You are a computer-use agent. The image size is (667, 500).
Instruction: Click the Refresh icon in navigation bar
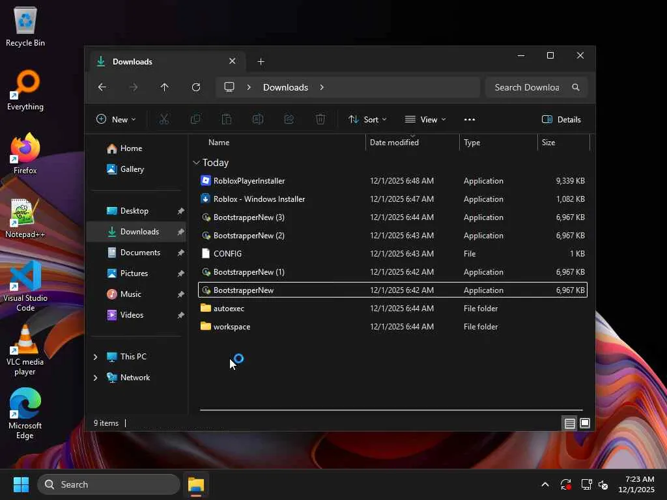196,87
